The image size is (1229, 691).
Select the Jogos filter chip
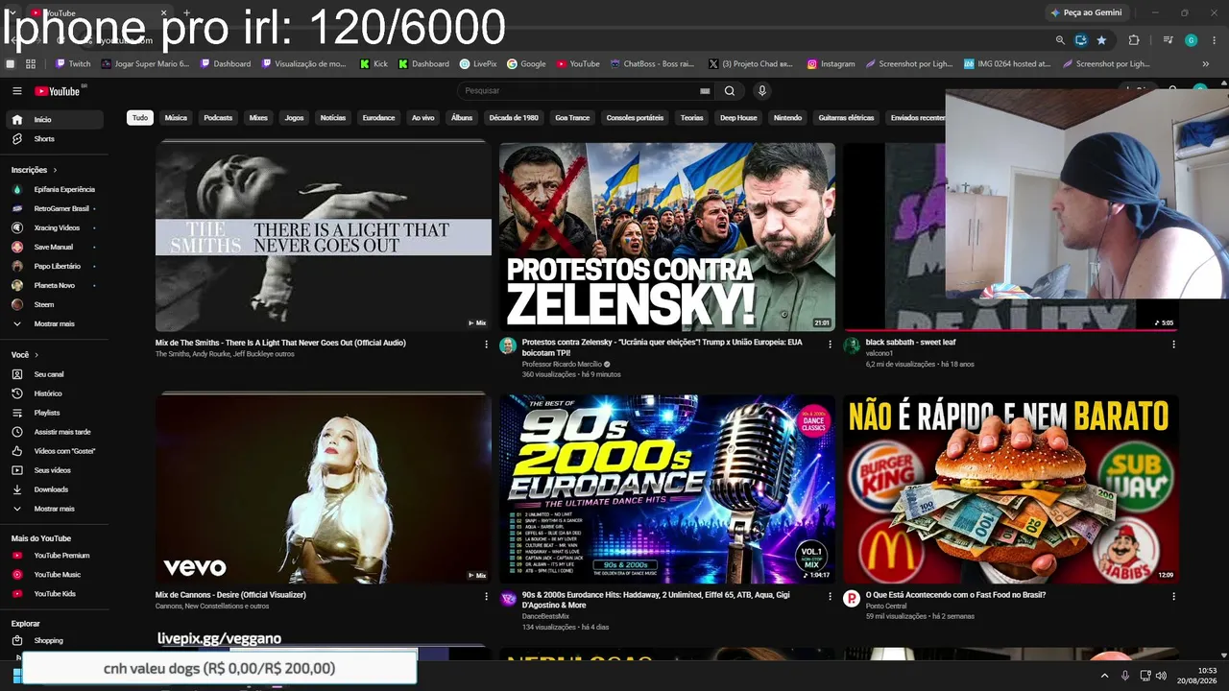tap(294, 118)
